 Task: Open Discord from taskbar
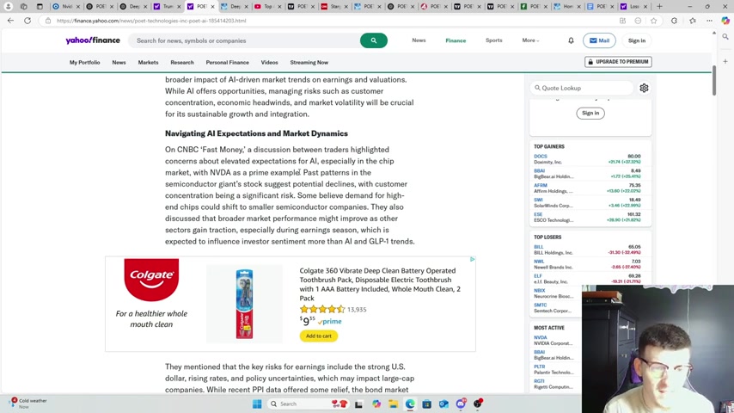(461, 404)
